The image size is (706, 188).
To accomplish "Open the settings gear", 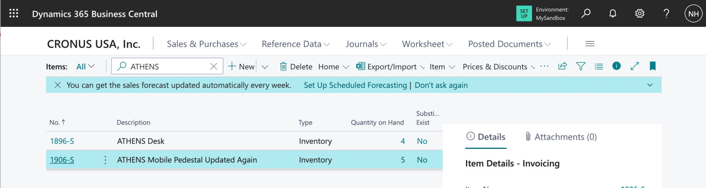I will tap(639, 13).
